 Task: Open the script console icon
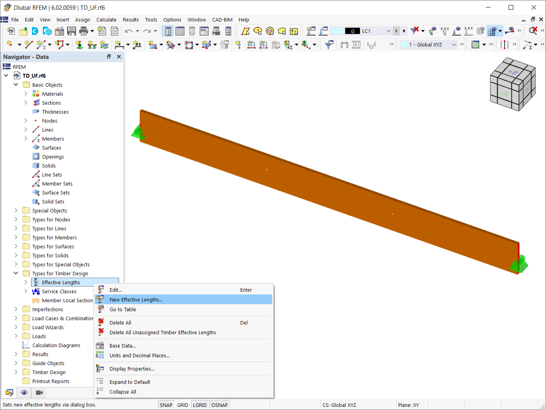pos(204,31)
